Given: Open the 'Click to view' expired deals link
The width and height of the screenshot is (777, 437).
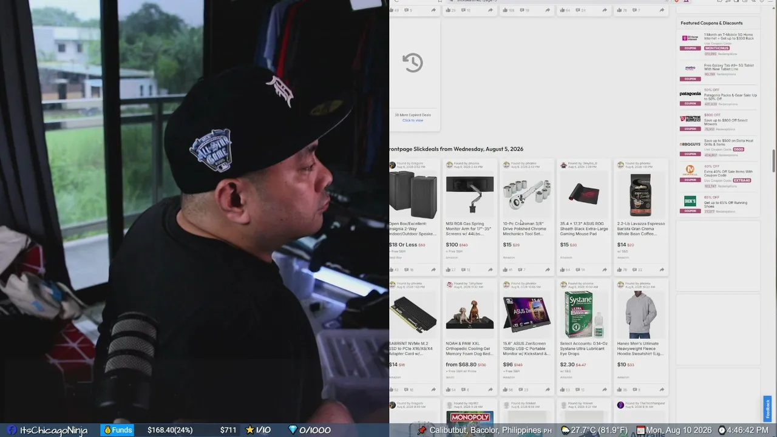Looking at the screenshot, I should point(412,120).
